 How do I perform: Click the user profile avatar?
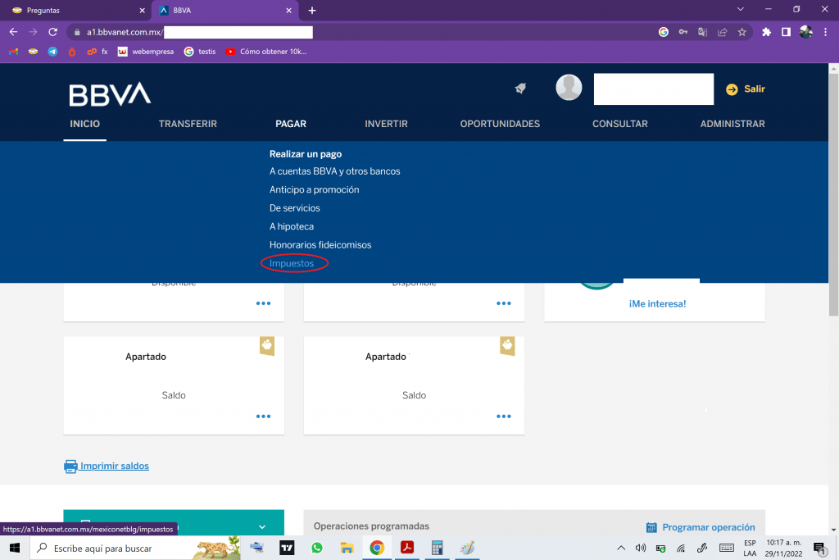569,87
